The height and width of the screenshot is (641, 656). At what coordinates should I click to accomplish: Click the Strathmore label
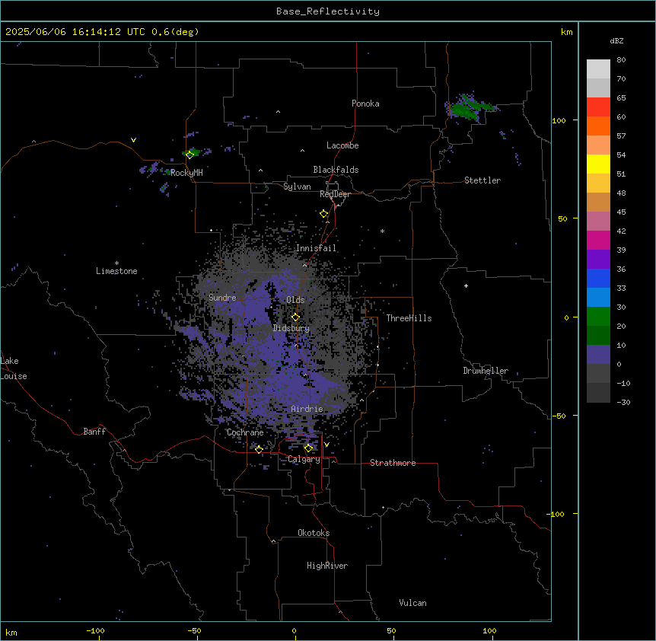393,463
